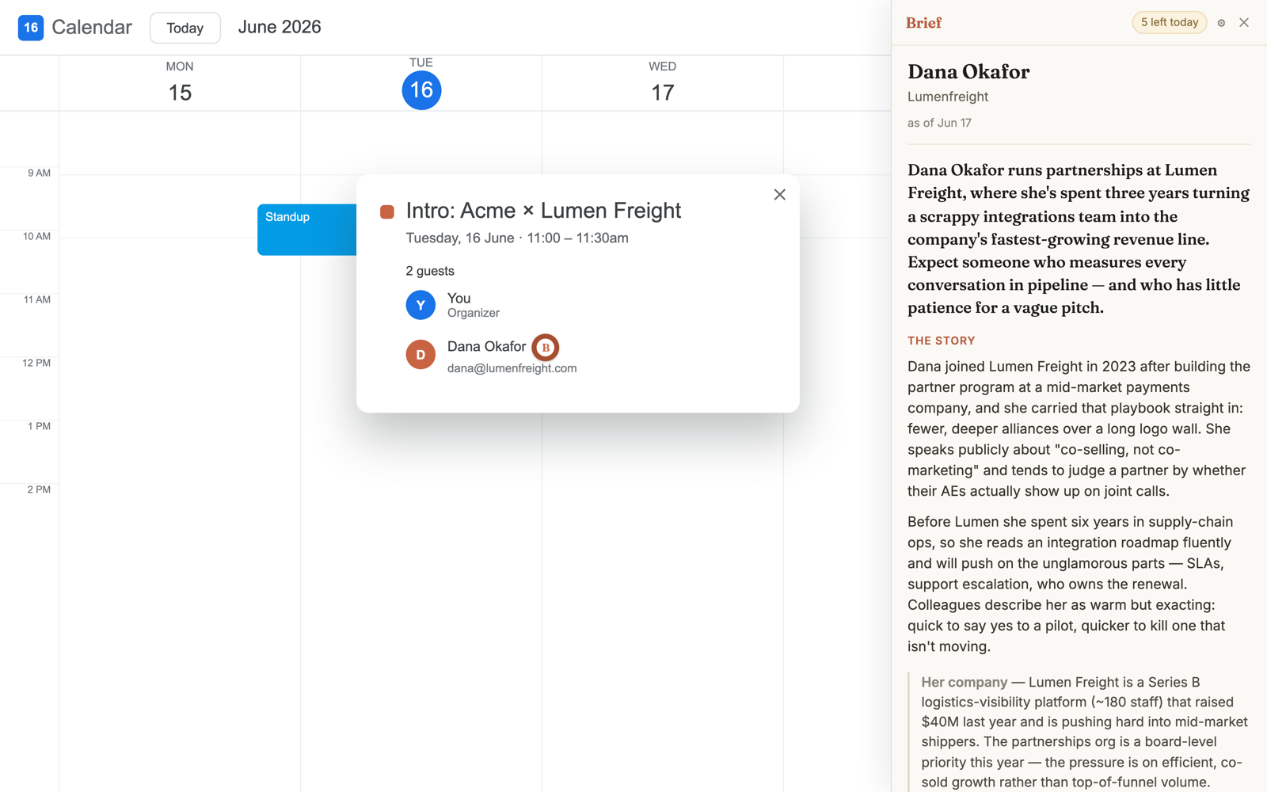1267x792 pixels.
Task: Close the event details popup
Action: 780,194
